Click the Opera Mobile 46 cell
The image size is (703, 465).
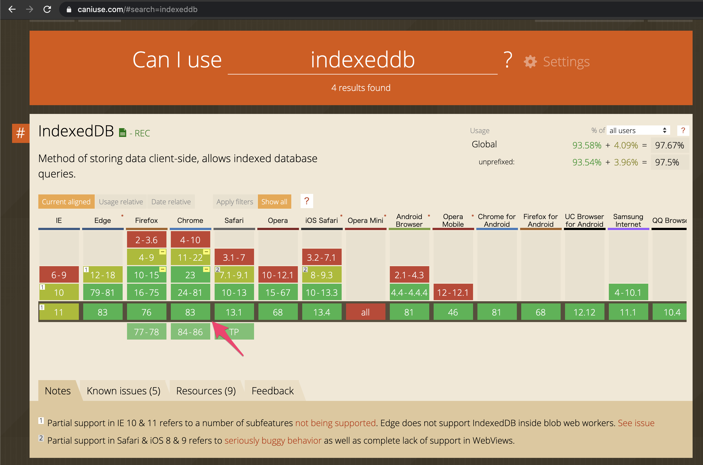453,312
